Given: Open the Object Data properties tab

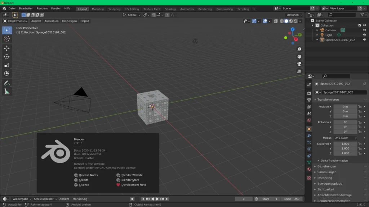Looking at the screenshot, I should (309, 162).
